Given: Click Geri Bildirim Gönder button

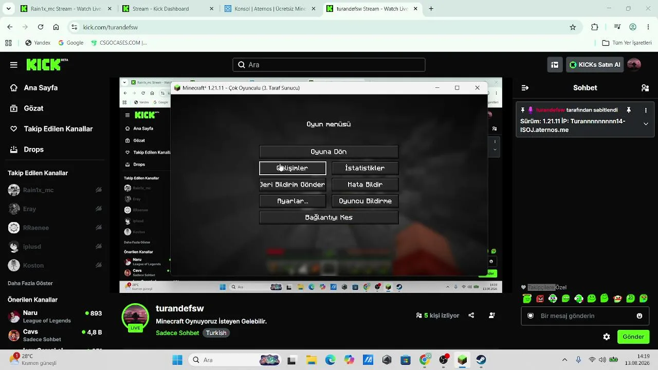Looking at the screenshot, I should (x=293, y=184).
